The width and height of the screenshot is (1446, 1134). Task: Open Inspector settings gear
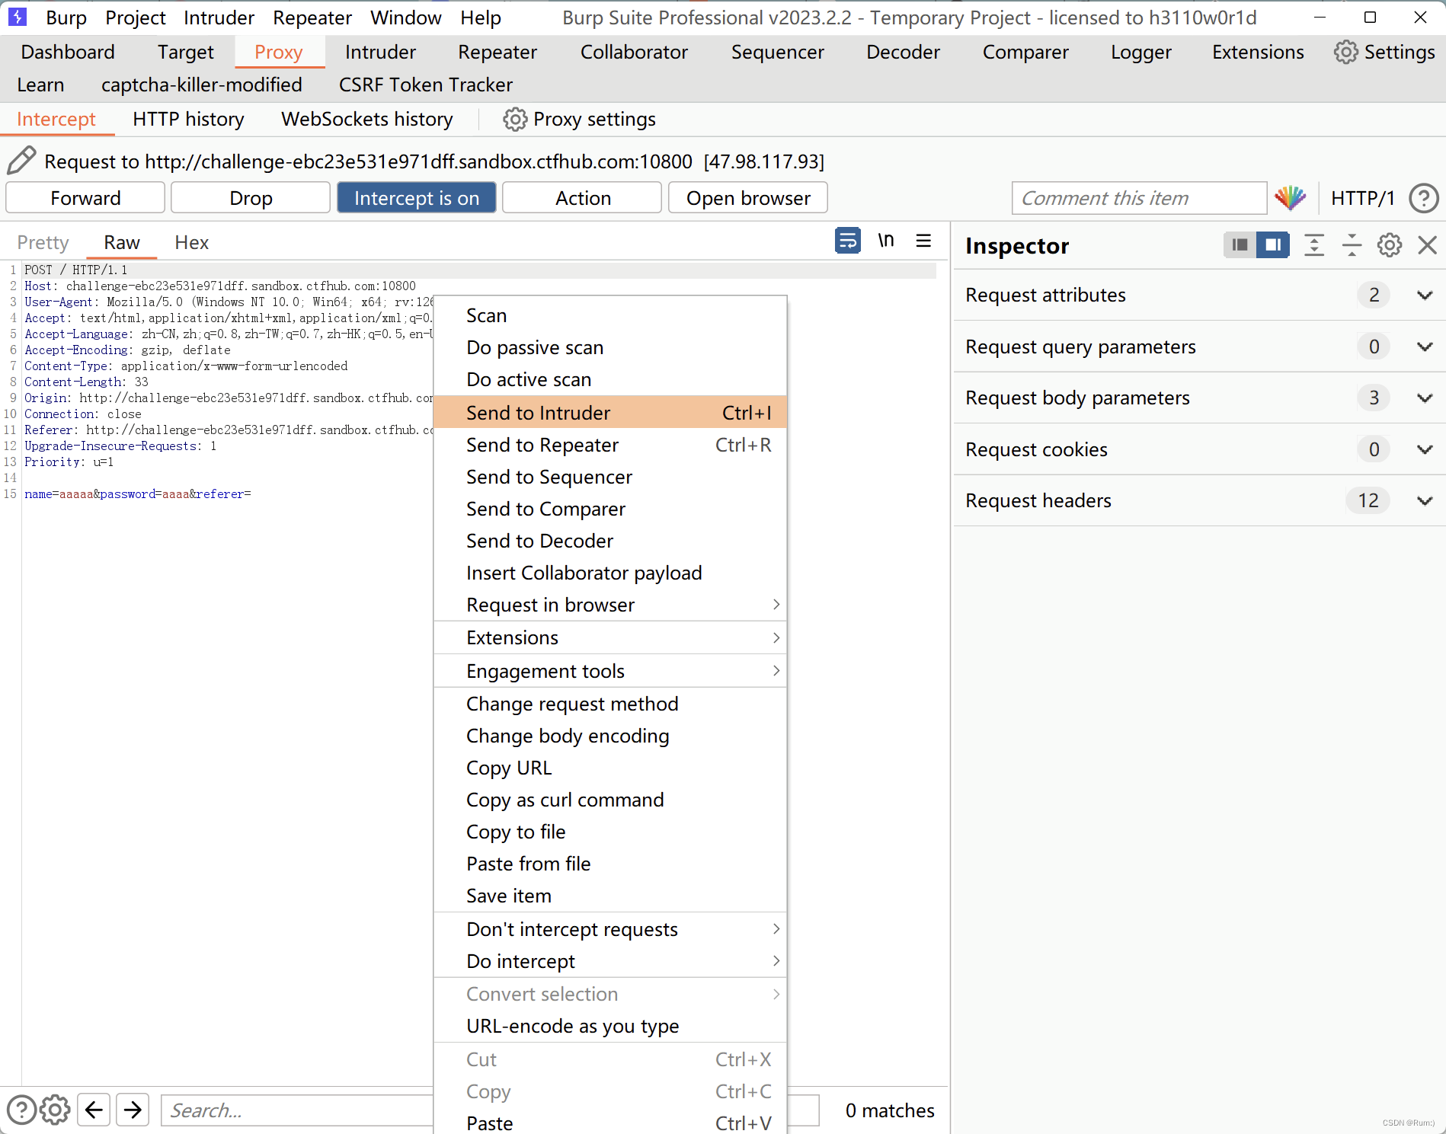(x=1389, y=245)
